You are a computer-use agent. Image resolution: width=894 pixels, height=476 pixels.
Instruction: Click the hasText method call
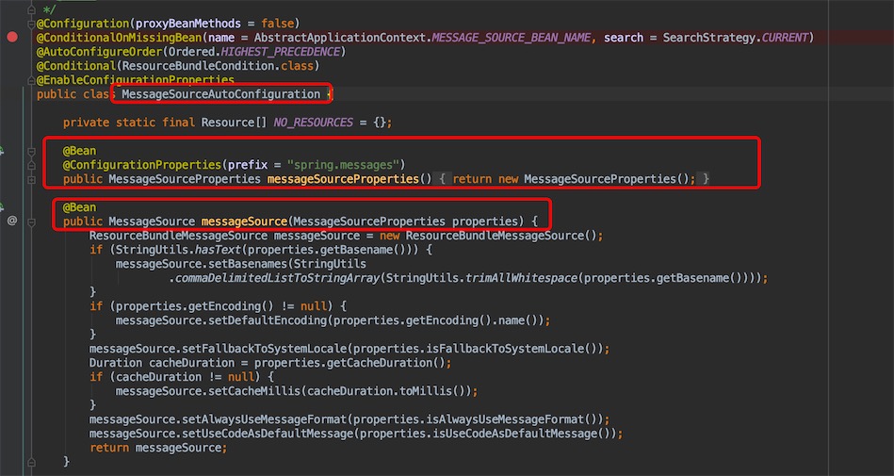point(218,250)
